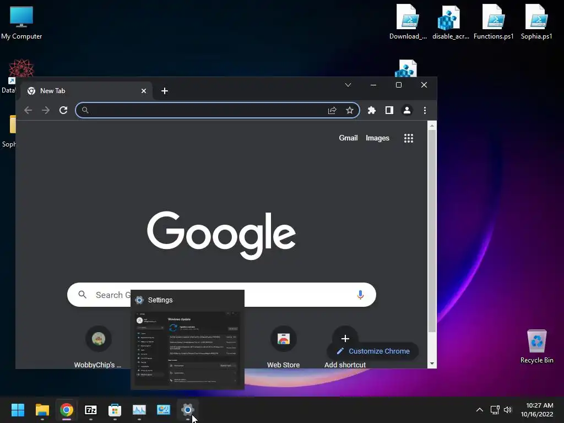Click the Chrome scrollbar down arrow
564x423 pixels.
pyautogui.click(x=432, y=364)
